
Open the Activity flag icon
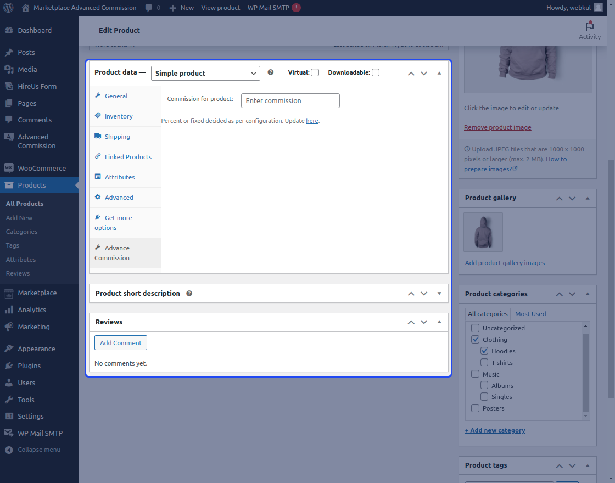[589, 26]
